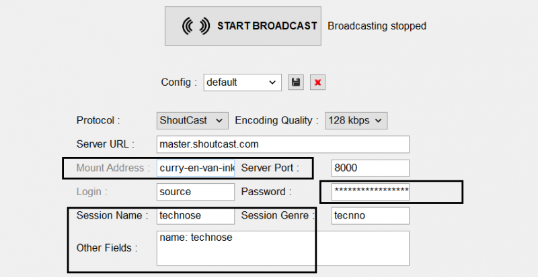
Task: Click the Start Broadcast button
Action: coord(243,25)
